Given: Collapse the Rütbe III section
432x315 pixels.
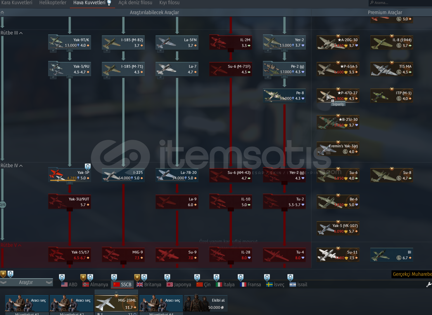Looking at the screenshot, I should point(21,33).
